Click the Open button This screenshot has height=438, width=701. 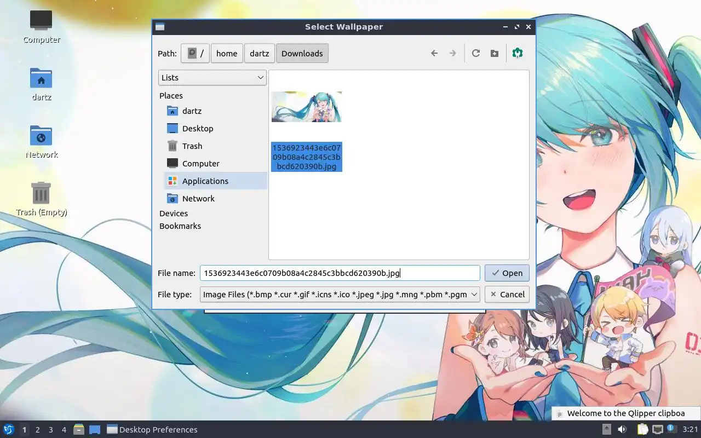click(507, 273)
